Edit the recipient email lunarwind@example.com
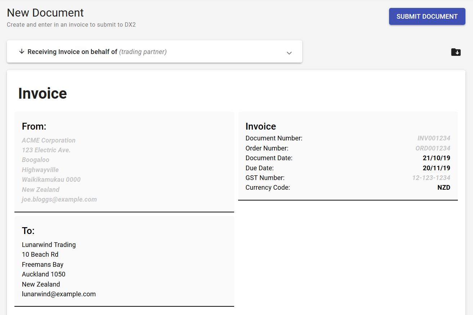473x315 pixels. (59, 294)
